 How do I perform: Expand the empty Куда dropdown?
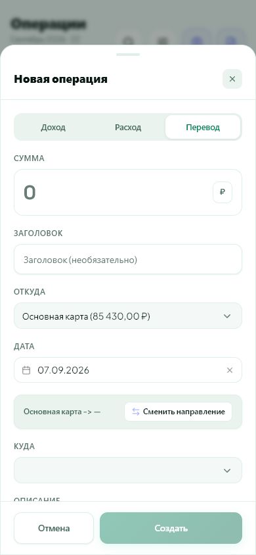(128, 470)
